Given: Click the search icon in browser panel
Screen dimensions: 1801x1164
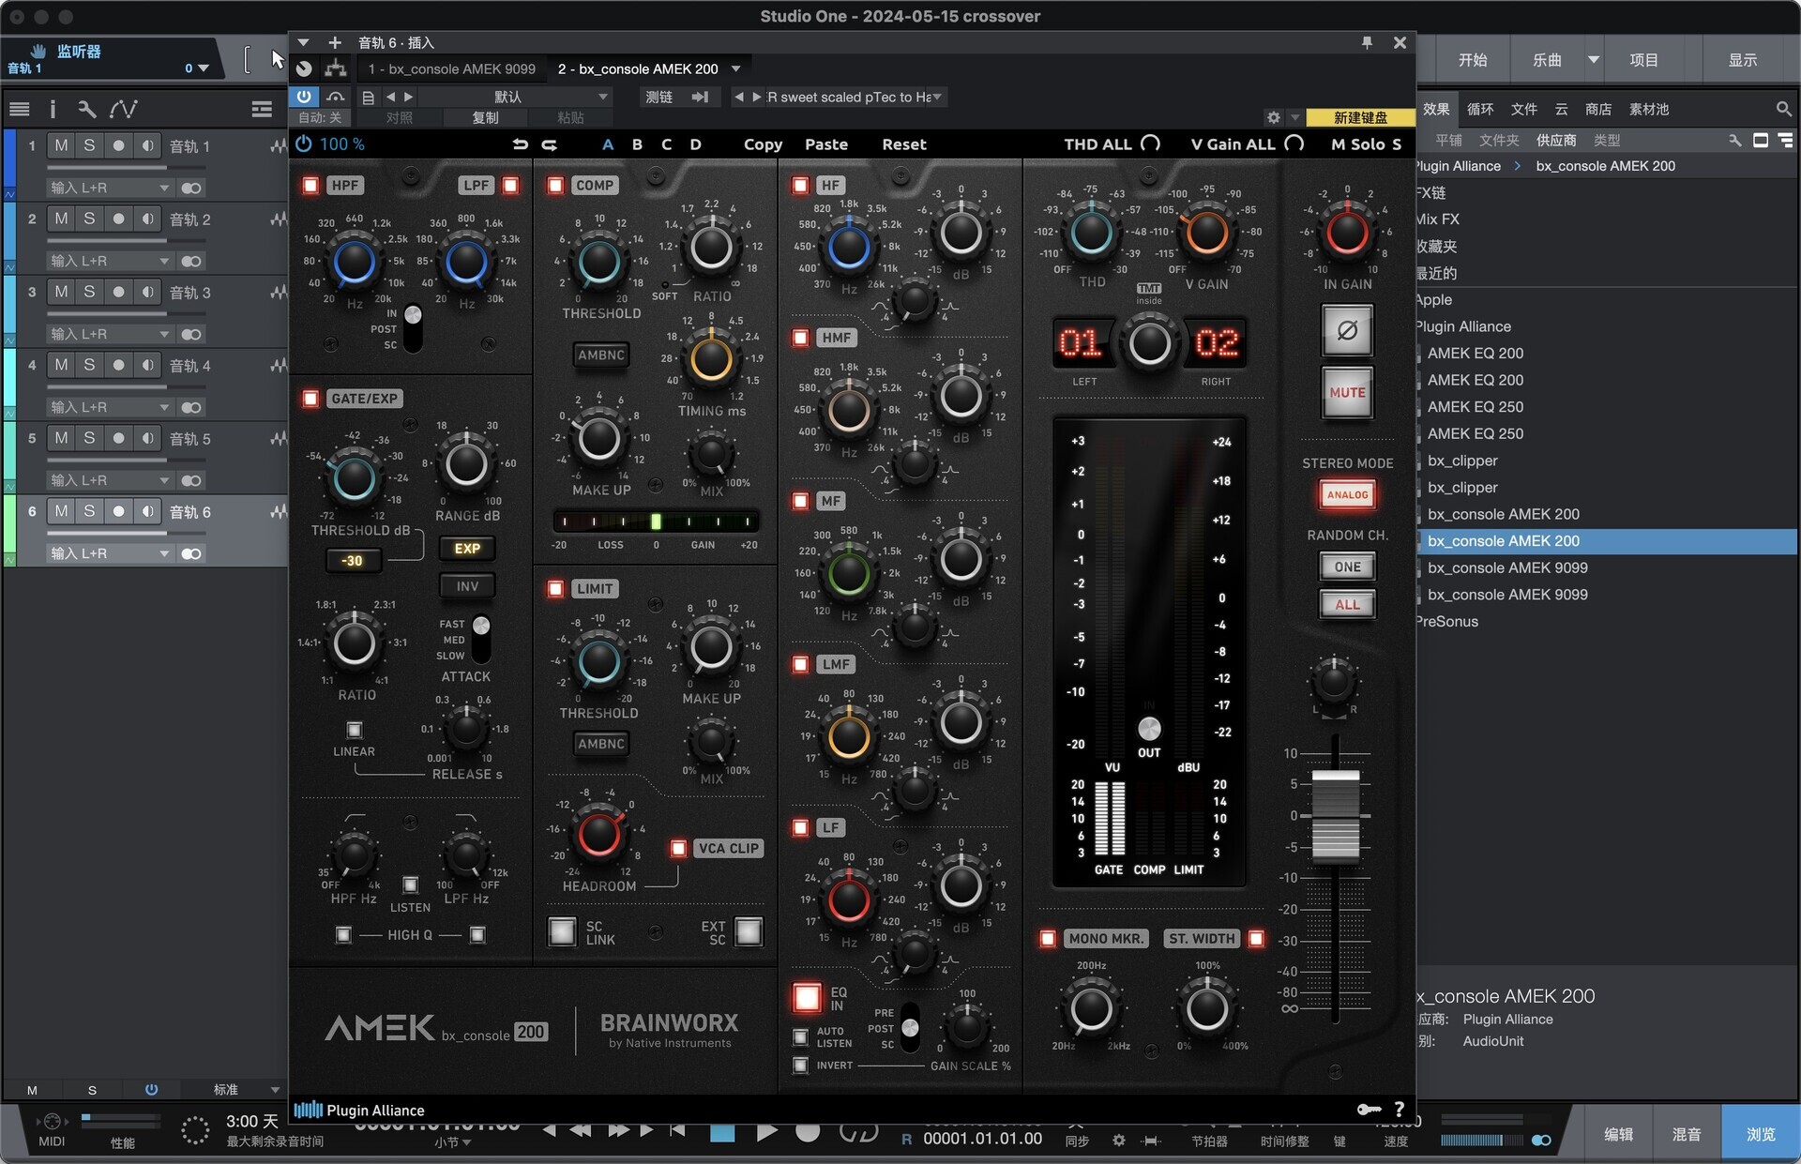Looking at the screenshot, I should pyautogui.click(x=1783, y=110).
